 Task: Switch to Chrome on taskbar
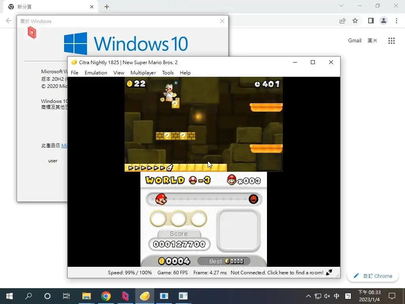click(x=106, y=296)
